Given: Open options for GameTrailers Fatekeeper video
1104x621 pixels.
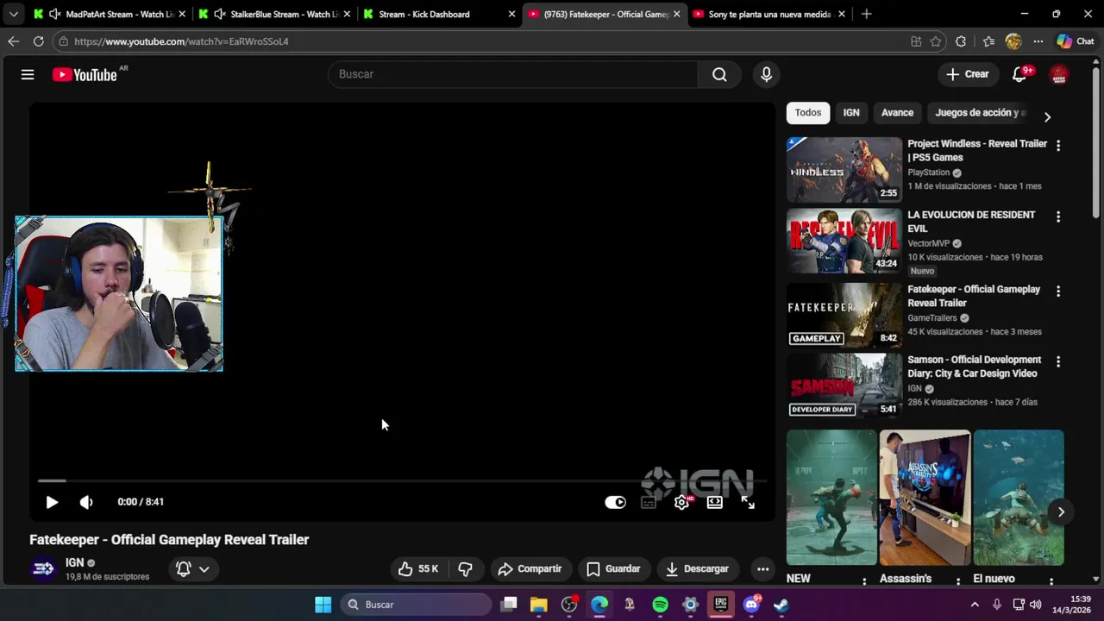Looking at the screenshot, I should pyautogui.click(x=1058, y=291).
